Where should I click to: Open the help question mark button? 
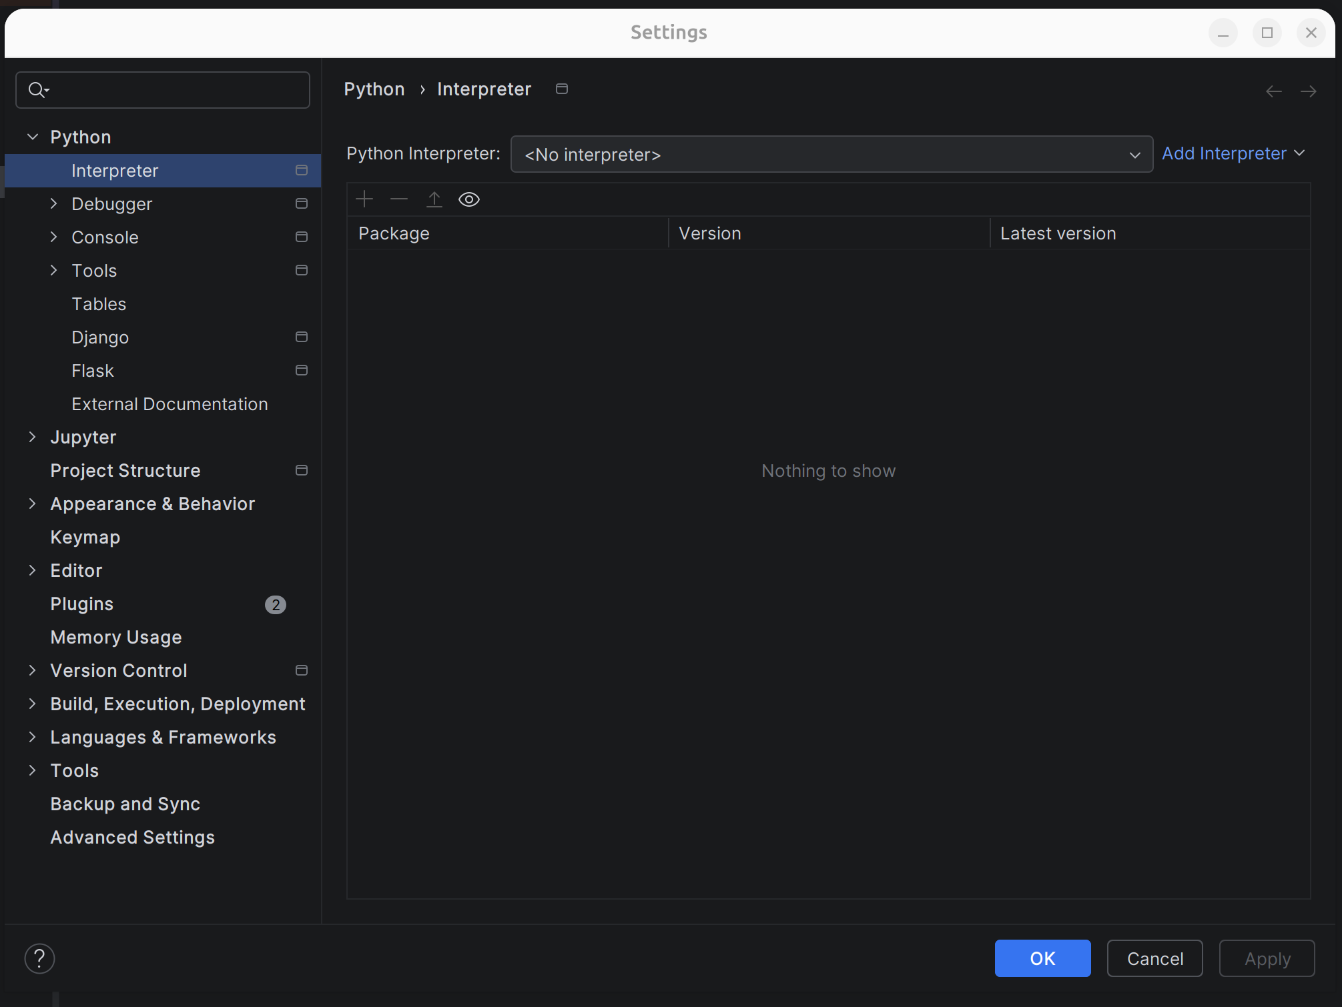(x=39, y=958)
